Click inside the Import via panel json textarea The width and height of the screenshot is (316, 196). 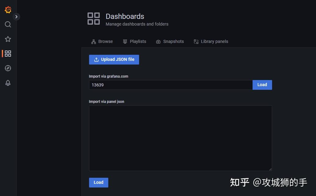180,138
